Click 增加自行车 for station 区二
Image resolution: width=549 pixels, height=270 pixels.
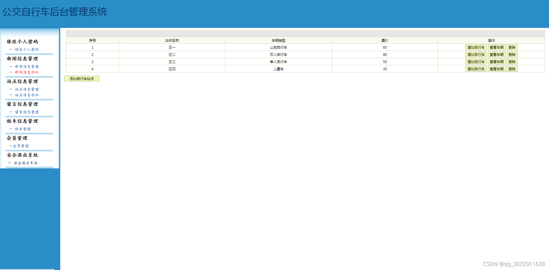476,54
